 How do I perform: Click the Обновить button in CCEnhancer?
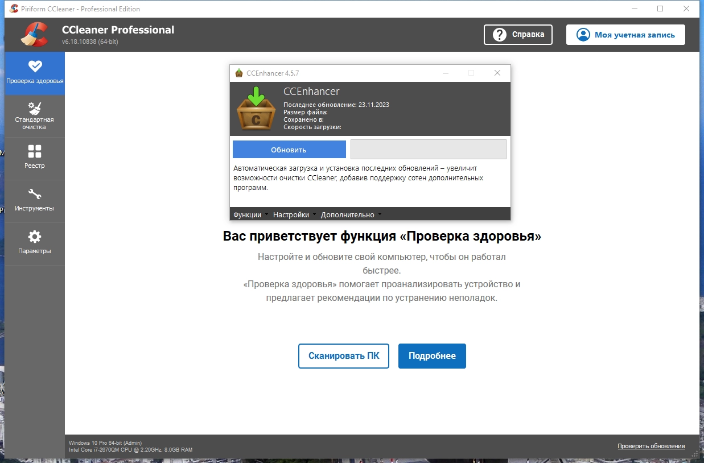tap(289, 150)
